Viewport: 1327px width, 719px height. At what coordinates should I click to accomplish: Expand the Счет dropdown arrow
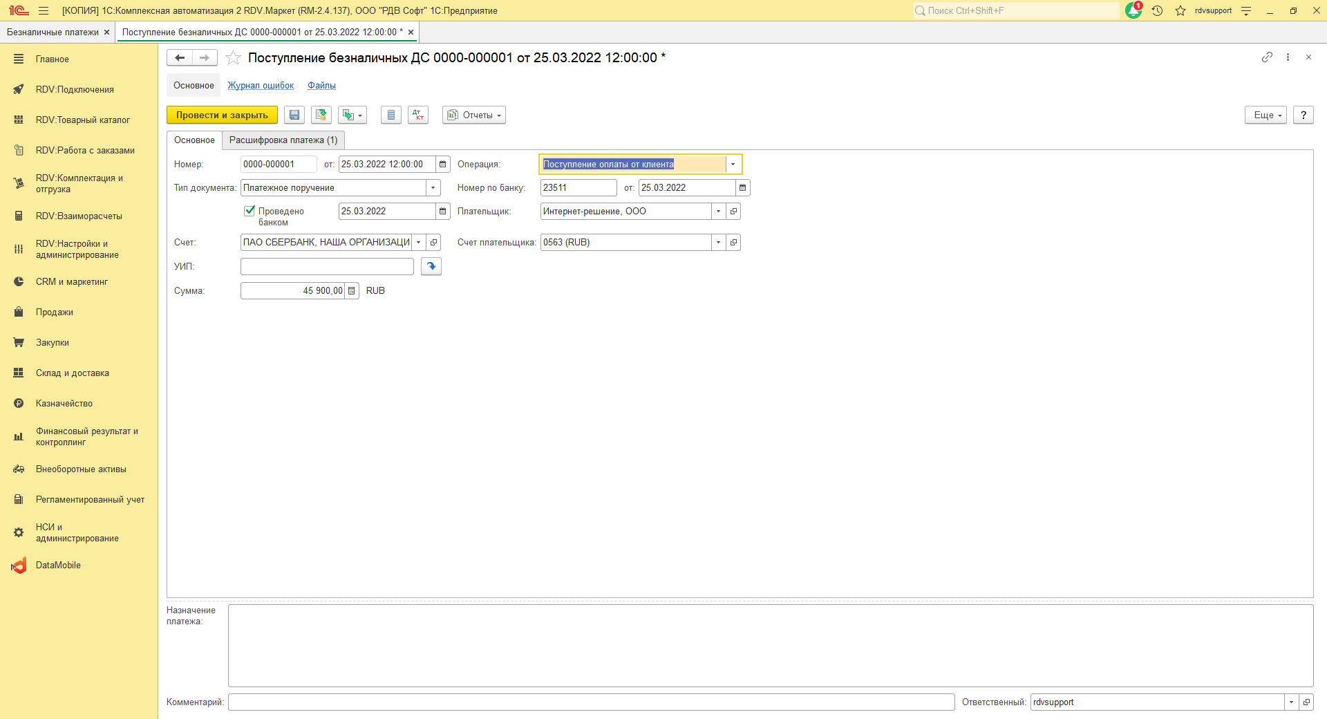pyautogui.click(x=419, y=243)
